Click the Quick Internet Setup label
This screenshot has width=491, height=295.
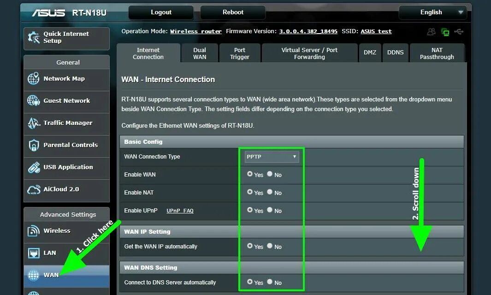66,37
